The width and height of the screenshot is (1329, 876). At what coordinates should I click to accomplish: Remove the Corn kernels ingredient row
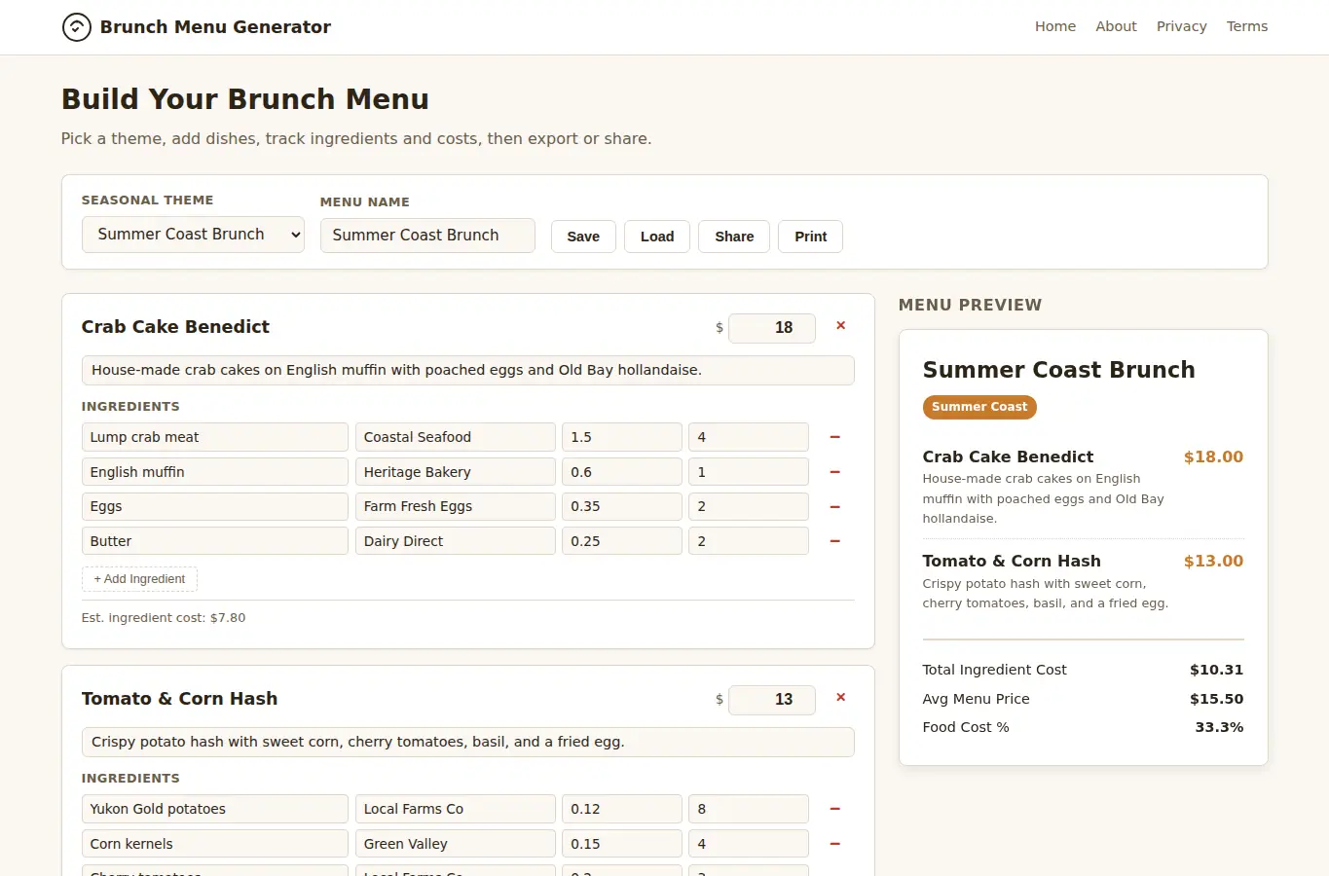click(834, 844)
